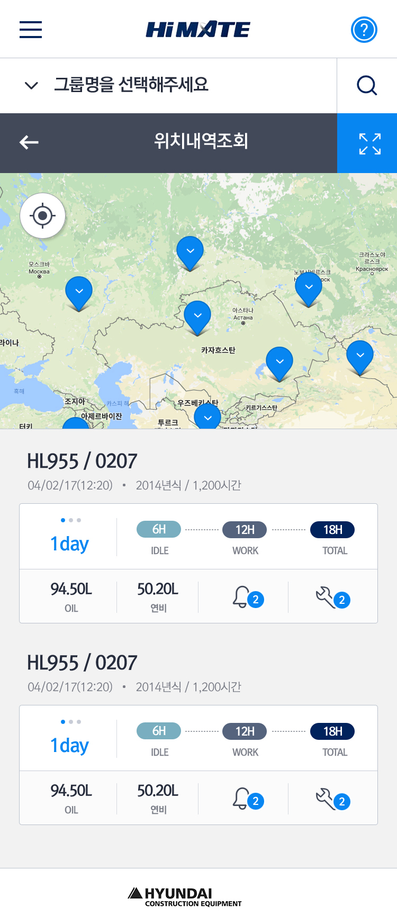
Task: Click the Hyundai Construction Equipment footer logo
Action: (x=185, y=896)
